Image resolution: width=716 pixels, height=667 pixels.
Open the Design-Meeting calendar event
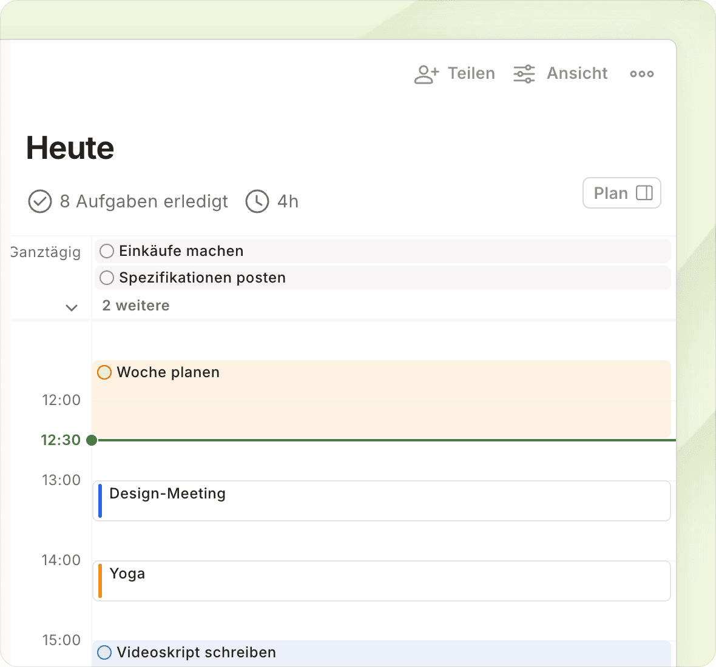pyautogui.click(x=382, y=501)
